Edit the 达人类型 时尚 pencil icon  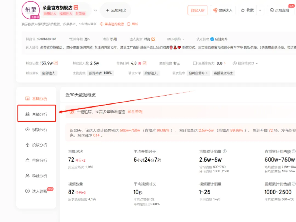[153, 39]
